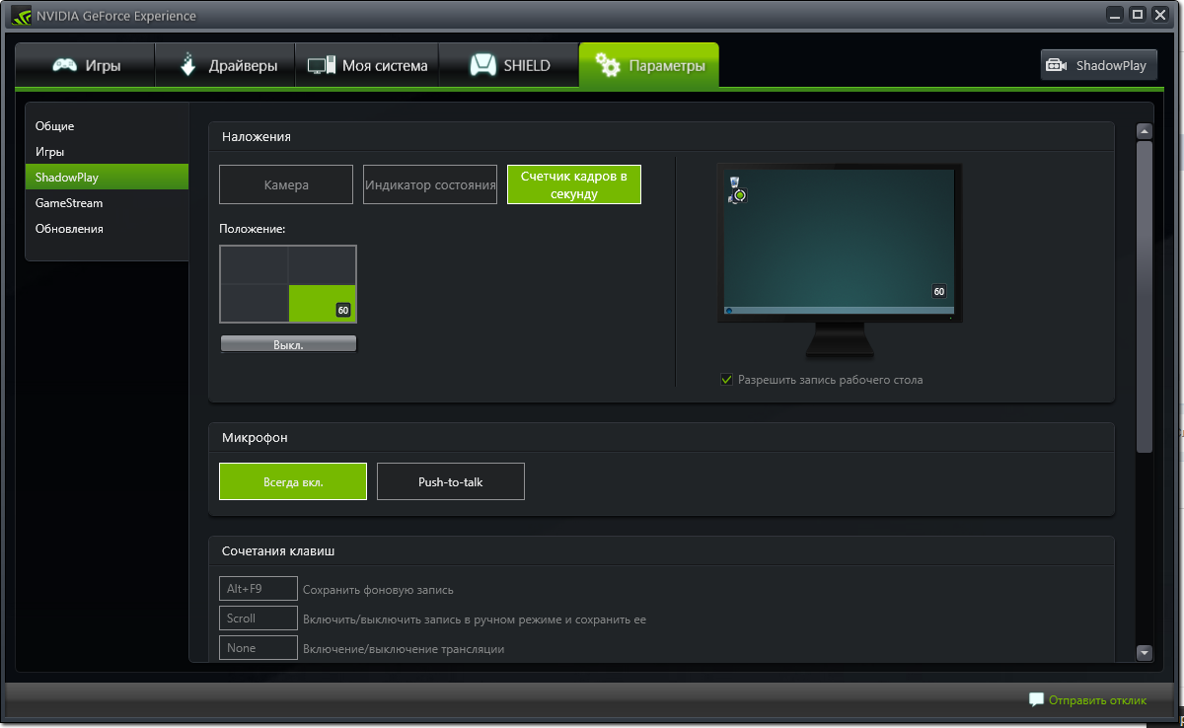Set overlay position to top-left quadrant
Image resolution: width=1184 pixels, height=728 pixels.
click(254, 265)
